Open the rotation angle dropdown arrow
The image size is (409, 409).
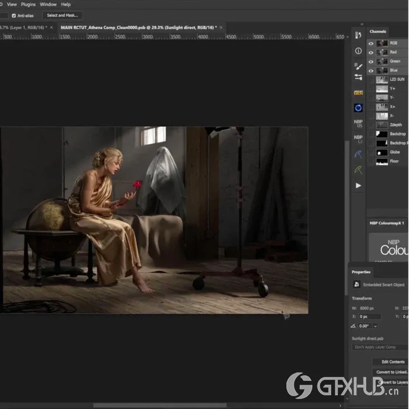[375, 326]
